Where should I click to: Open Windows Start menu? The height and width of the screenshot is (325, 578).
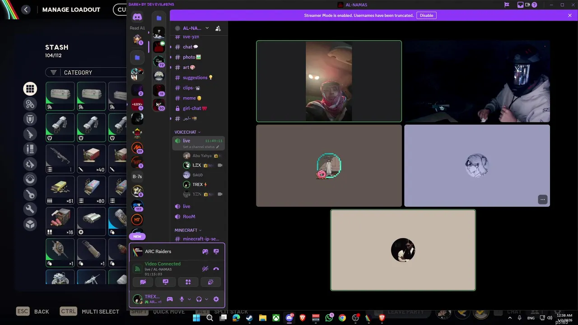click(196, 318)
